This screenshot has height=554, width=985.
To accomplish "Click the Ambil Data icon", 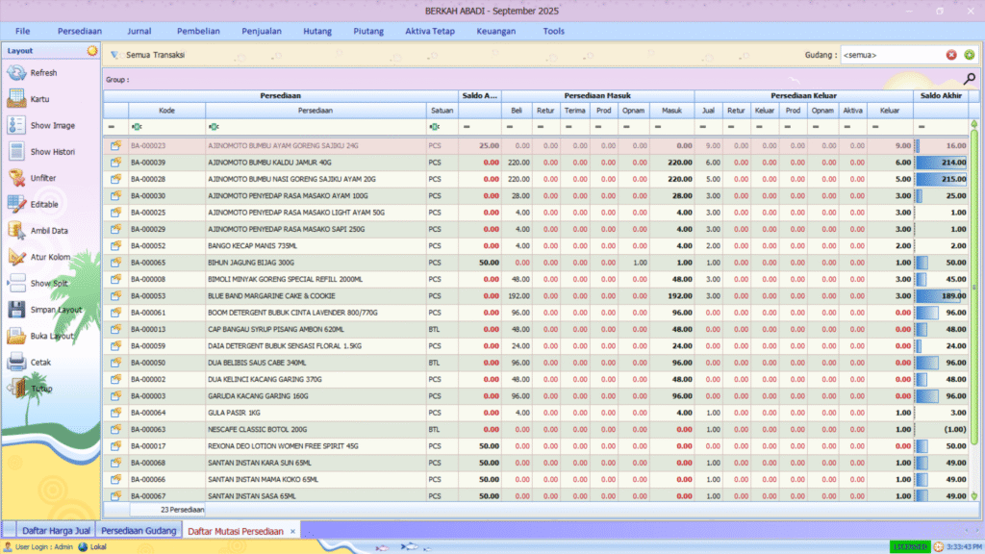I will click(x=16, y=231).
